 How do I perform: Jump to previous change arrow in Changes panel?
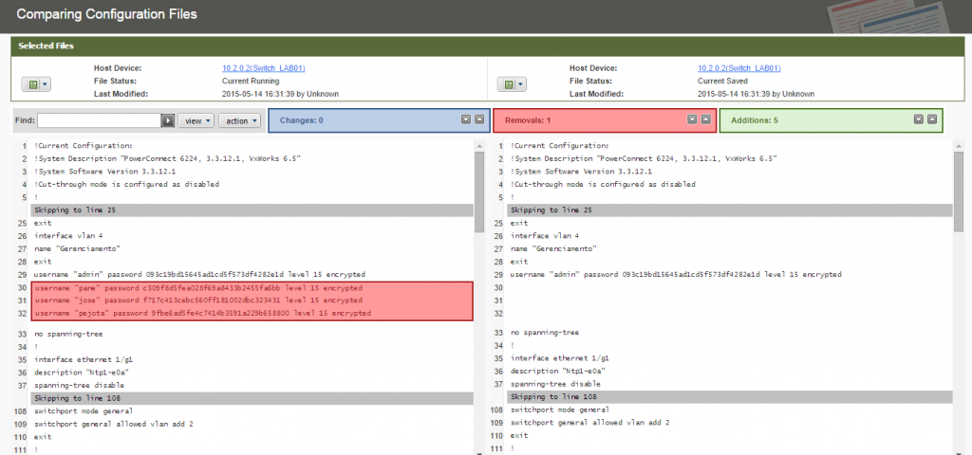tap(480, 119)
